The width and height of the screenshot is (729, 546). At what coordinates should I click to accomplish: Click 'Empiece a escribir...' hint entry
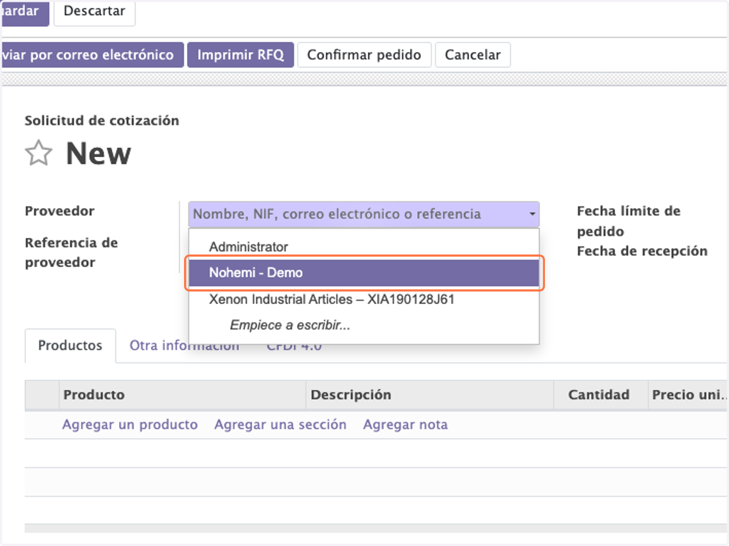coord(364,325)
